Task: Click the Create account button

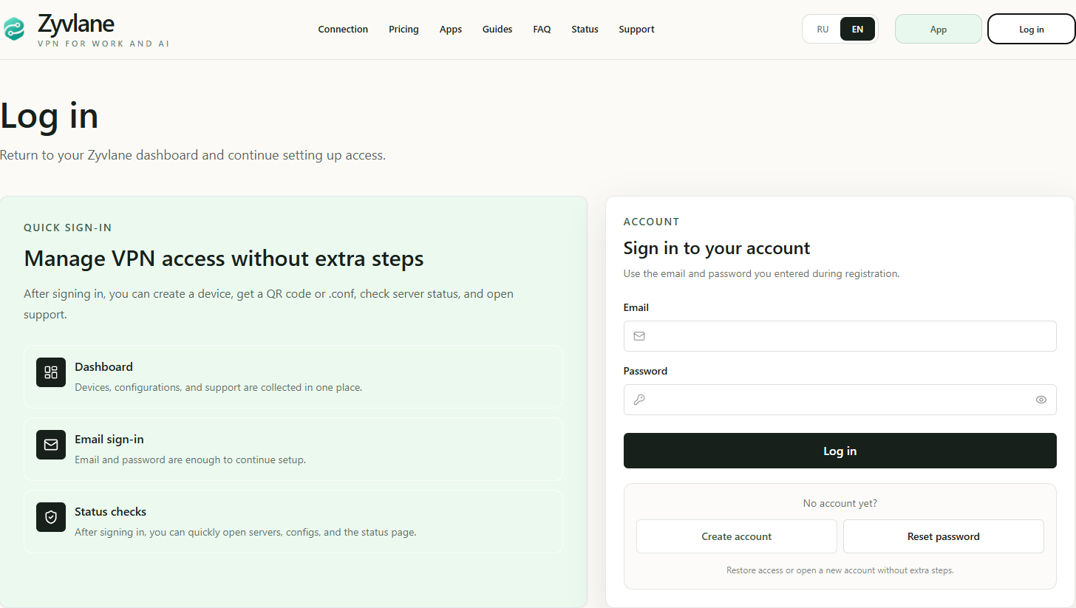Action: 737,536
